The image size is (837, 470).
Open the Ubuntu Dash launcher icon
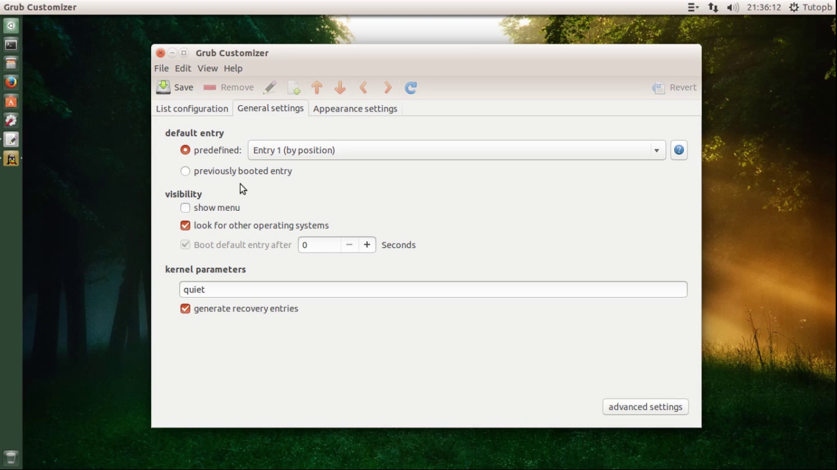[x=11, y=25]
